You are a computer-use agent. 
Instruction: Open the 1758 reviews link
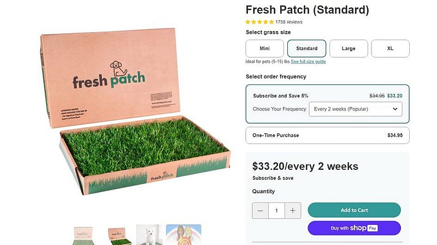click(x=289, y=22)
